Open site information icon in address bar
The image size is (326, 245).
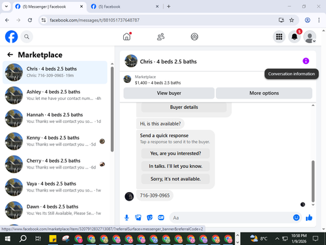point(44,20)
